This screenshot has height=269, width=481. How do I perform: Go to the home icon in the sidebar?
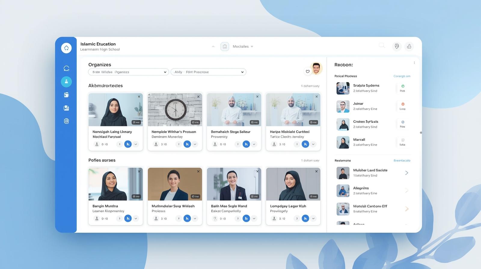tap(66, 48)
